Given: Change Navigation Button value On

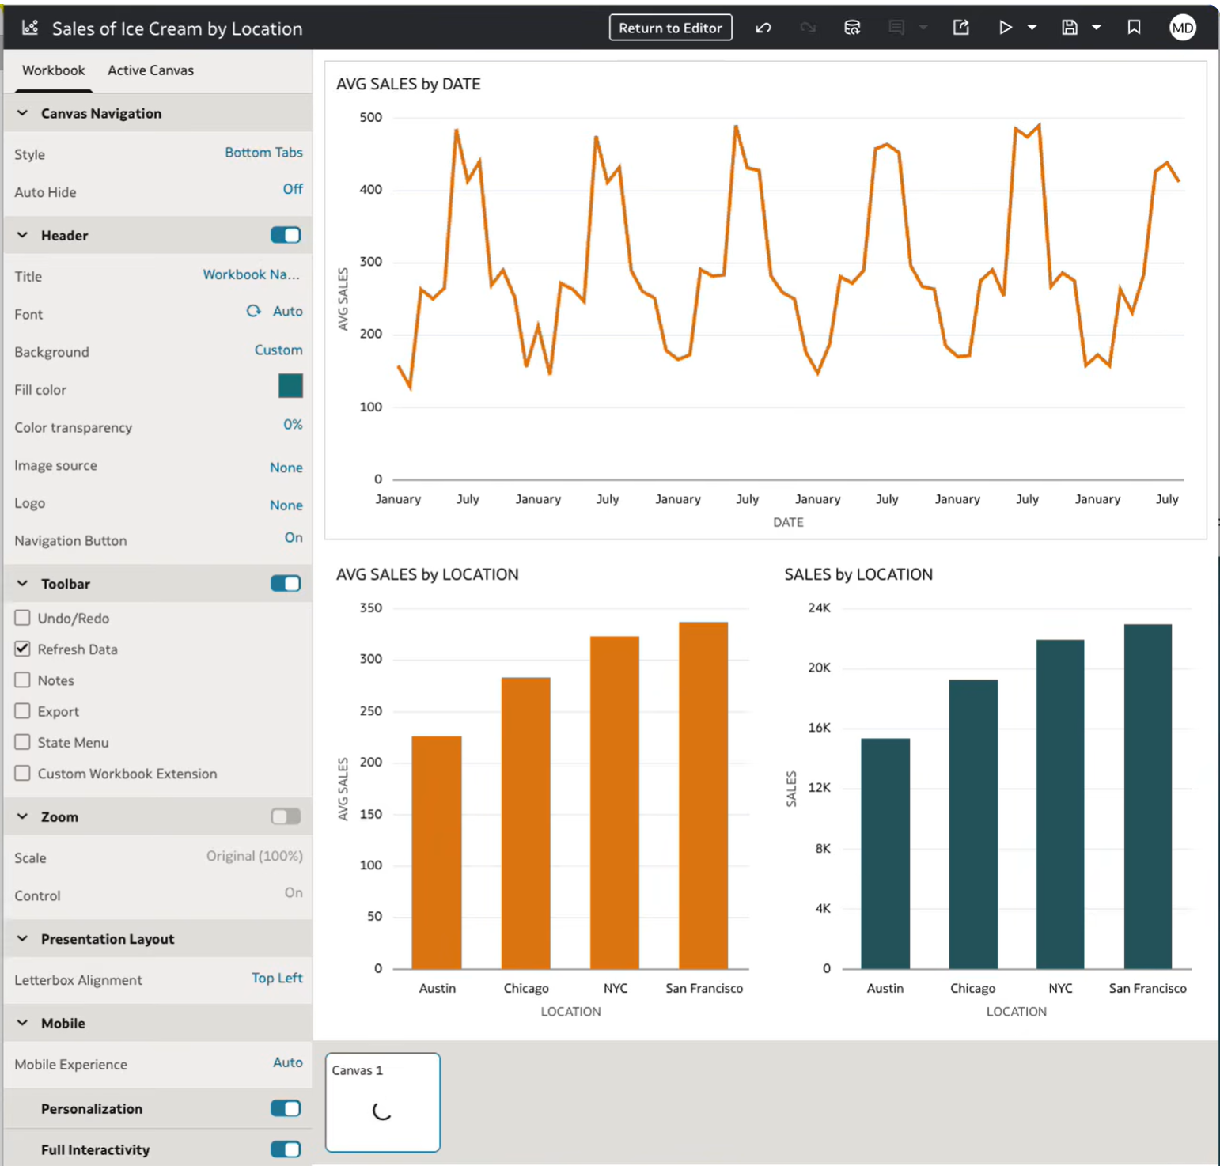Looking at the screenshot, I should 294,538.
